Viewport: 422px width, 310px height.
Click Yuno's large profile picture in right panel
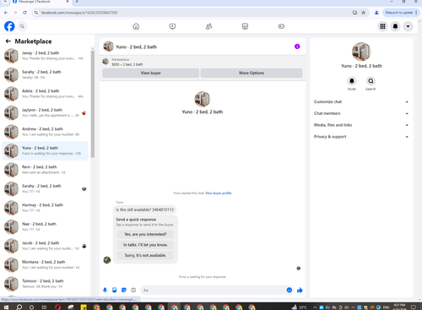361,52
